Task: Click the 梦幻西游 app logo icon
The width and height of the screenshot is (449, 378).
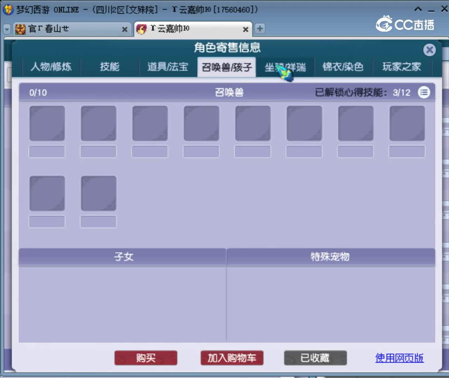Action: 8,9
